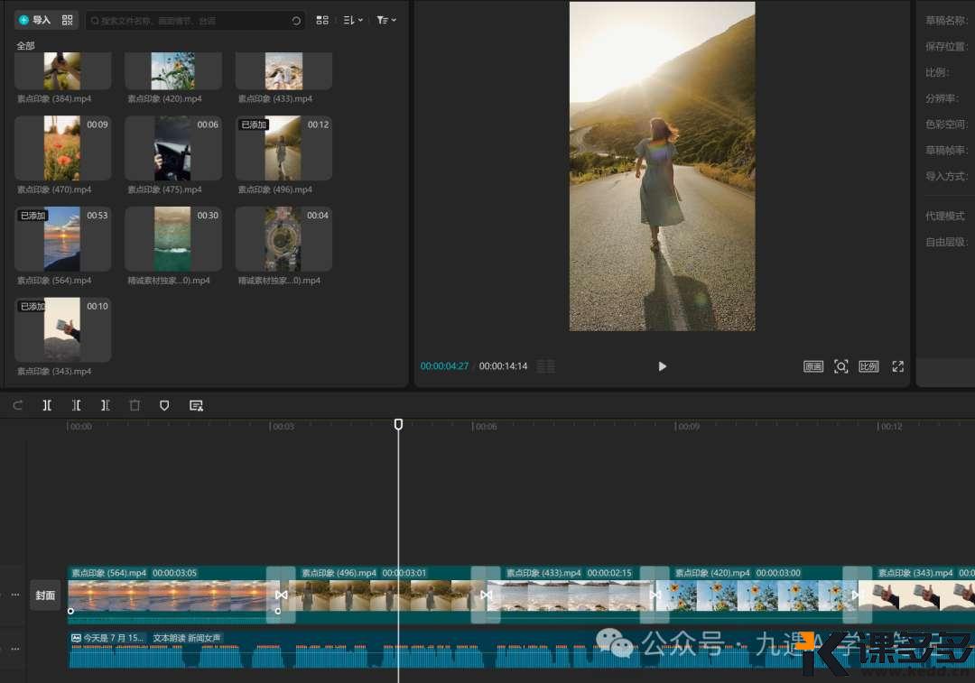Click the 00:06 mark on the timeline ruler
Screen dimensions: 975x683
[x=485, y=427]
